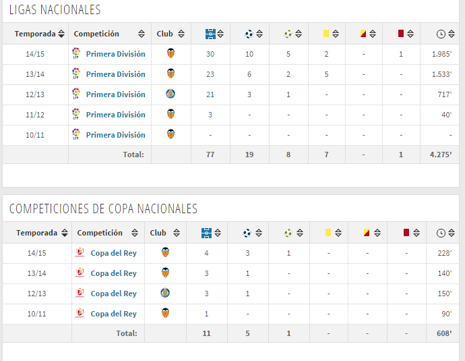The image size is (465, 361).
Task: Click the yellow card icon in the league table header
Action: tap(326, 33)
